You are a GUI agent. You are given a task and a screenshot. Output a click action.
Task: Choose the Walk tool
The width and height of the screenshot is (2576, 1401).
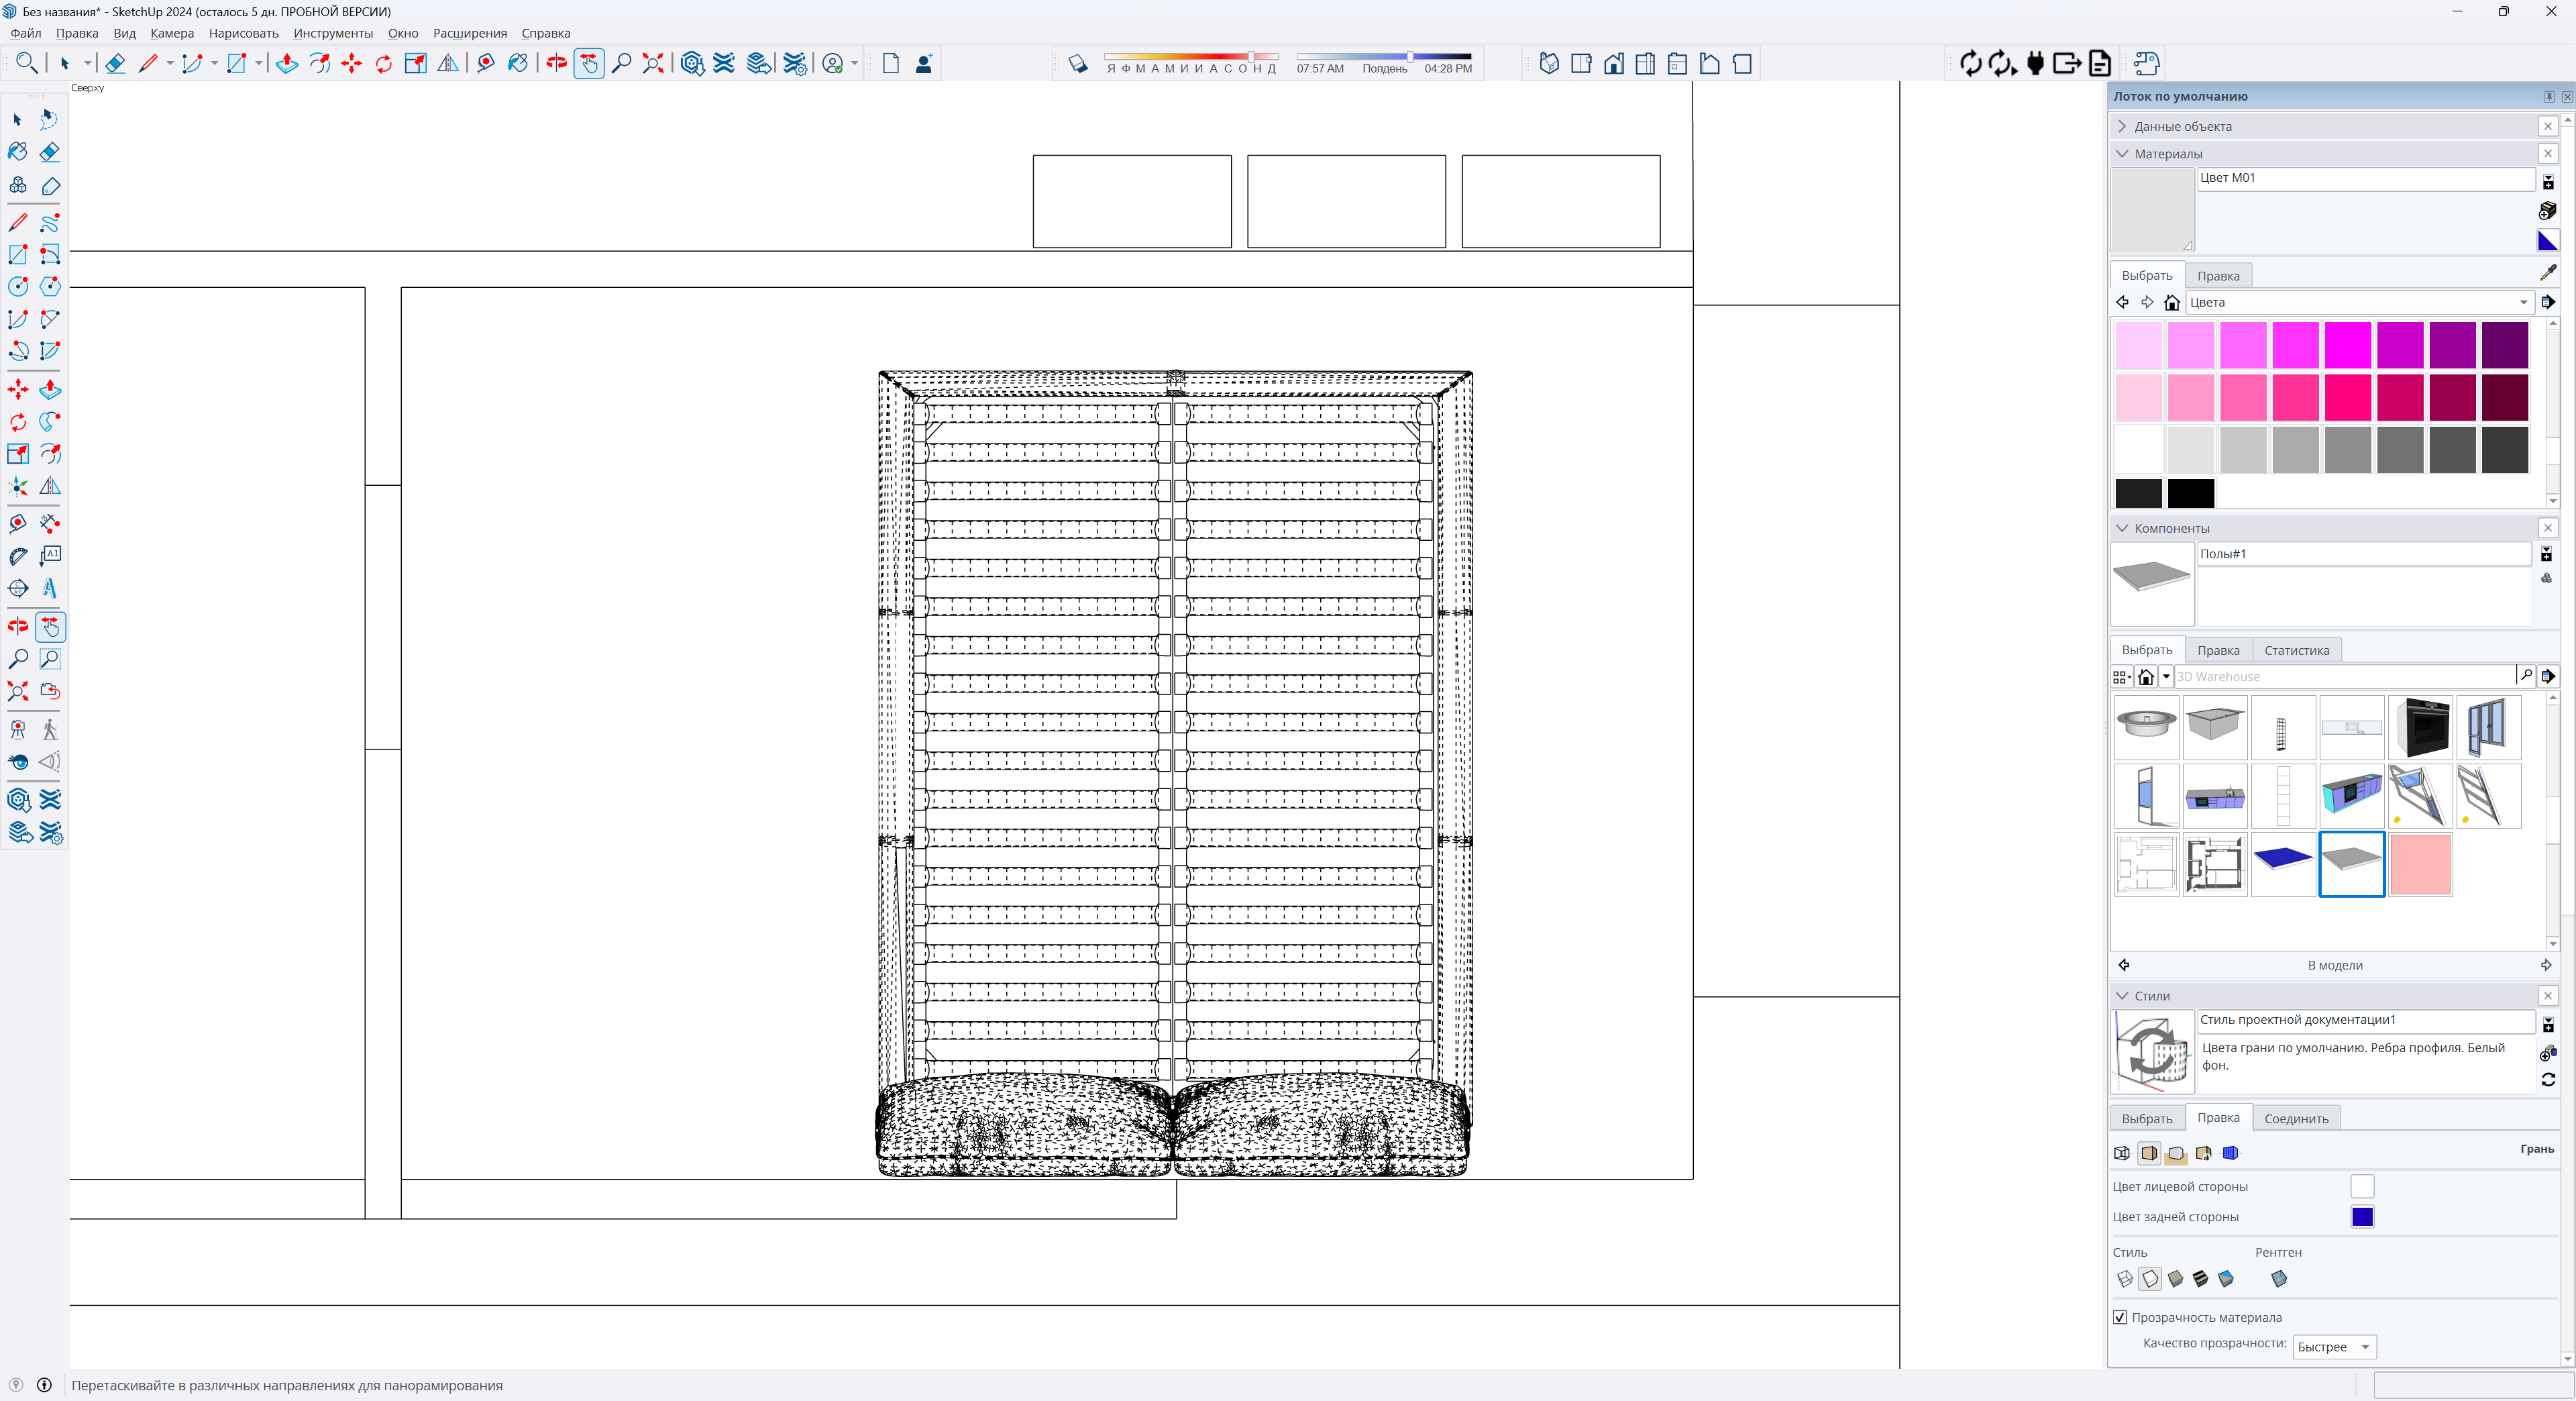(50, 730)
